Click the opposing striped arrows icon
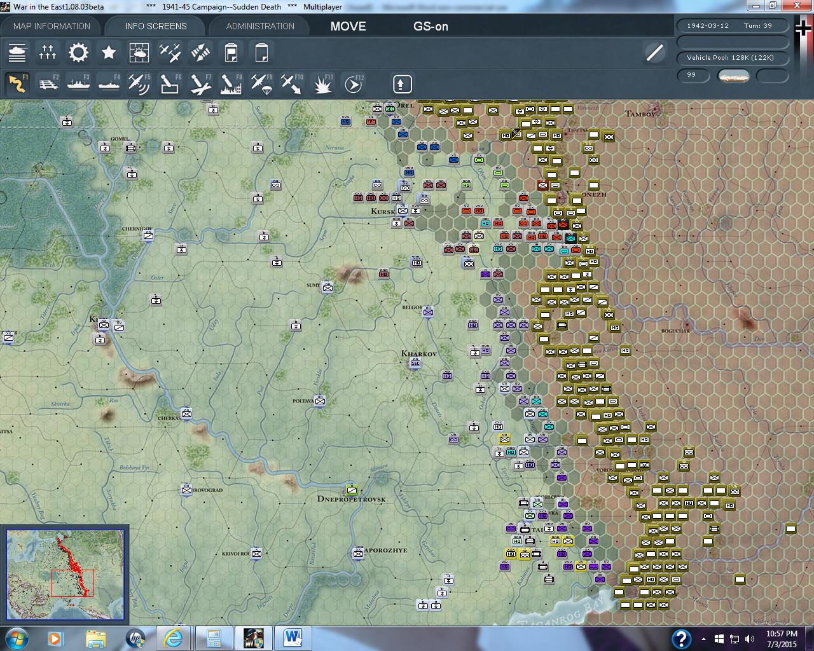Viewport: 814px width, 651px height. pos(200,53)
